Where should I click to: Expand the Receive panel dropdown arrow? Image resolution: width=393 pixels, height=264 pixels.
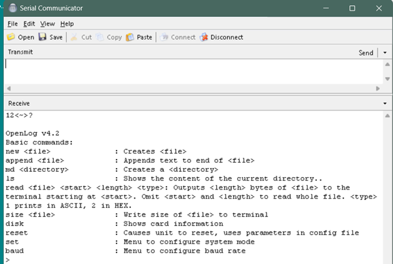tap(385, 103)
